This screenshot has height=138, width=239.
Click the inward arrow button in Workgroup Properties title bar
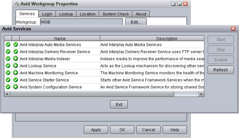click(173, 4)
